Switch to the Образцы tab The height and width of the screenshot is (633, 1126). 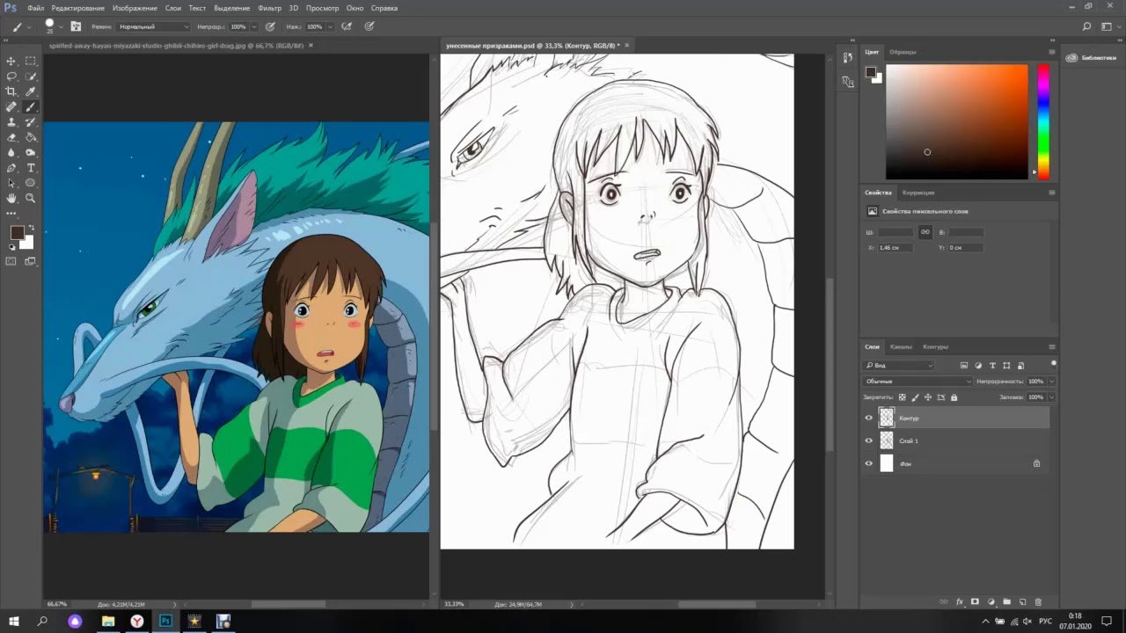coord(903,52)
